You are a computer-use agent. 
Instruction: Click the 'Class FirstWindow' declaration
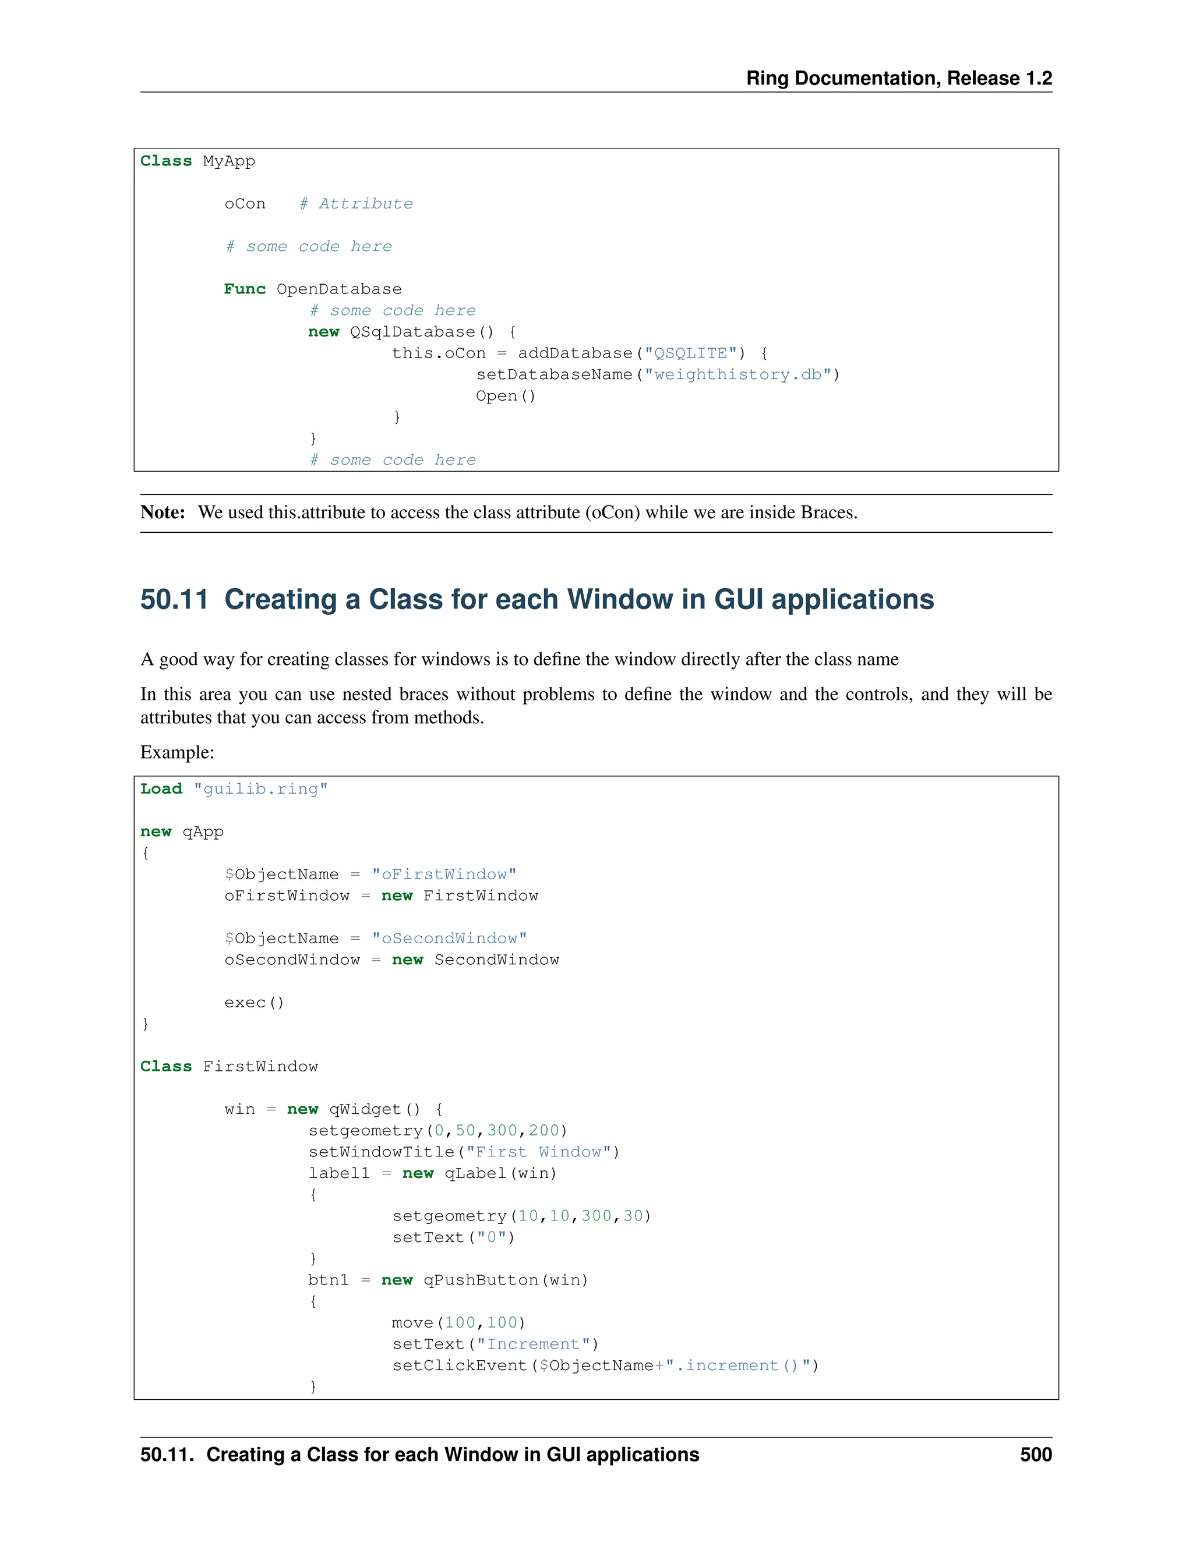pyautogui.click(x=229, y=1066)
